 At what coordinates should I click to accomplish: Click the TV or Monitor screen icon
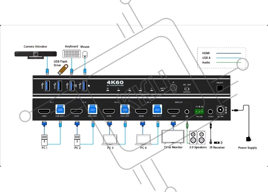173,137
